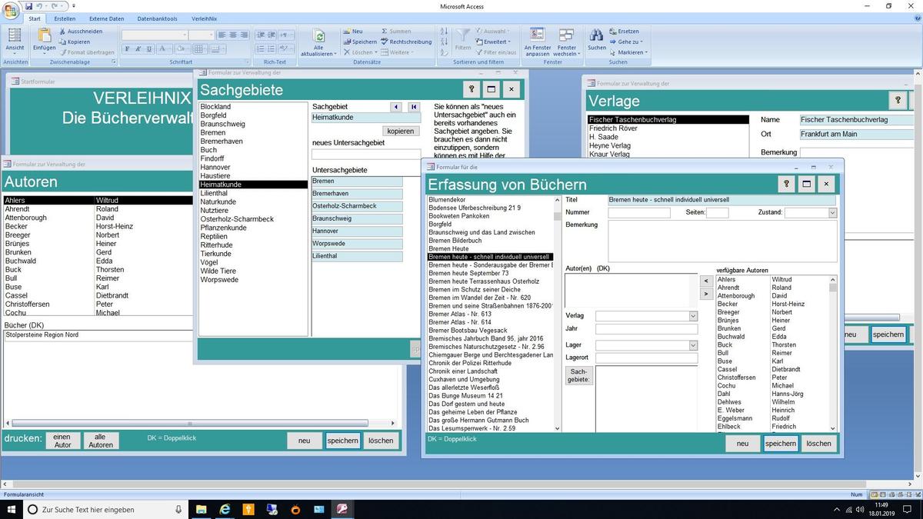923x519 pixels.
Task: Open the Datenbanktools tab
Action: (x=157, y=18)
